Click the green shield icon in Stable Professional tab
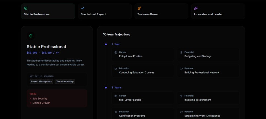 coord(26,8)
